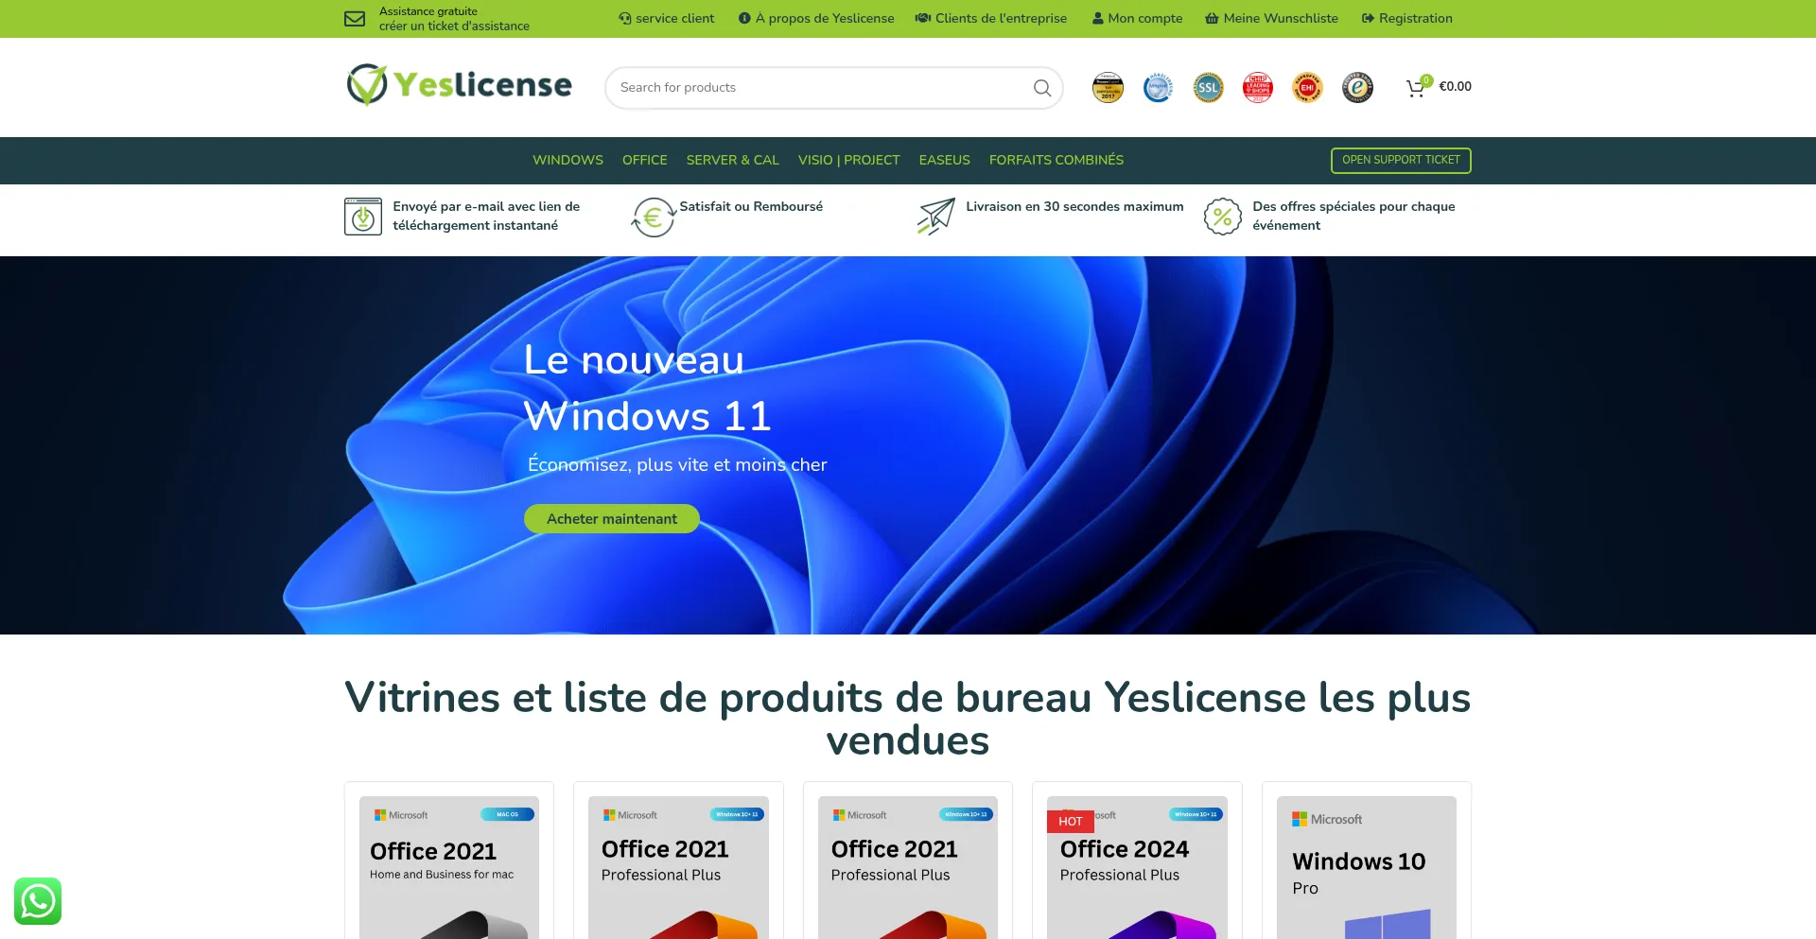Click the instant download email icon
1816x939 pixels.
pyautogui.click(x=363, y=217)
